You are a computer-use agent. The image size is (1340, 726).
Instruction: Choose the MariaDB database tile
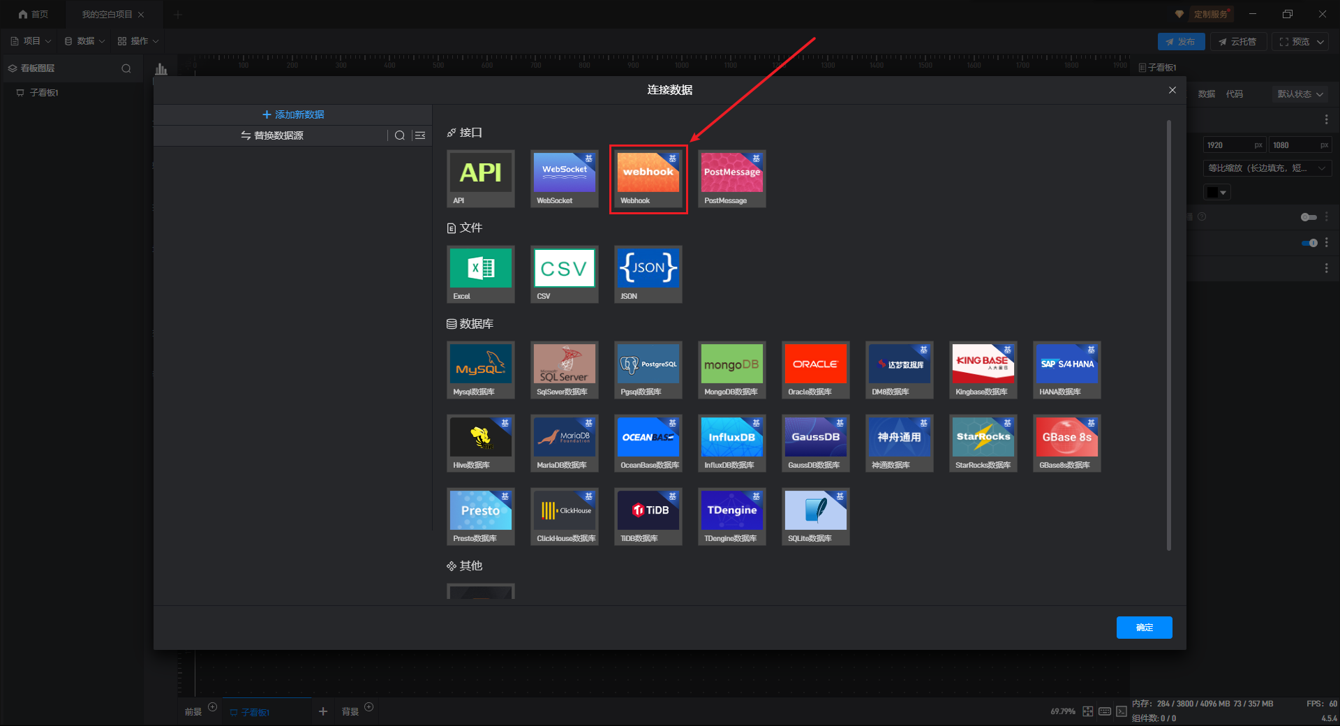coord(565,443)
